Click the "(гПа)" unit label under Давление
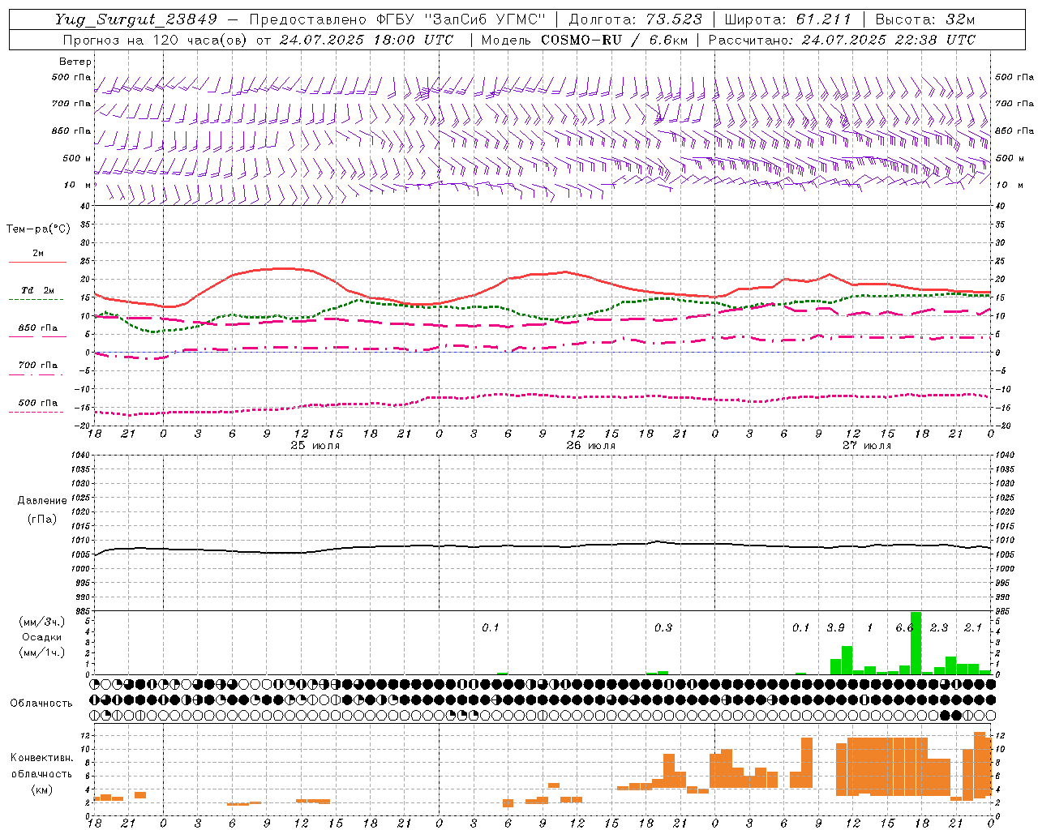The height and width of the screenshot is (830, 1038). coord(42,519)
